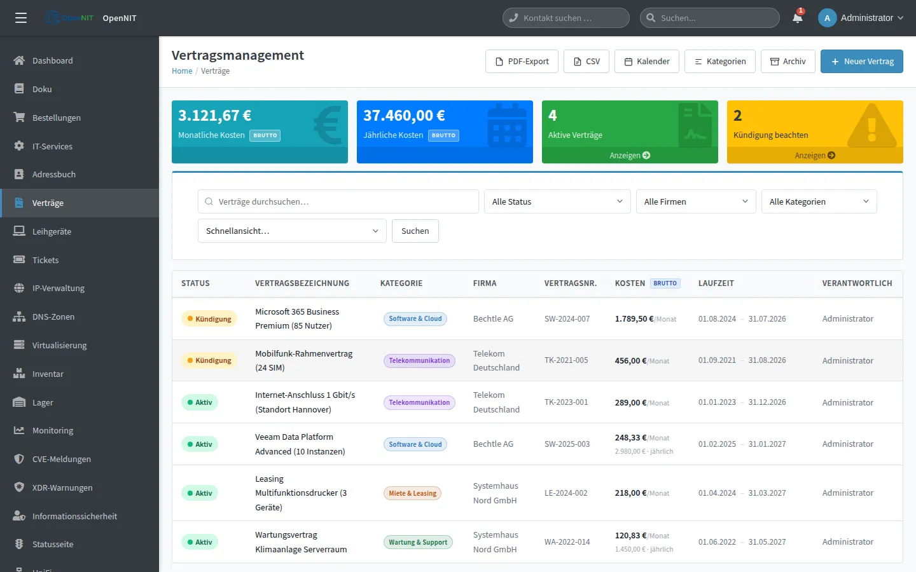Click the XDR-Warnungen shield icon
The width and height of the screenshot is (916, 572).
(19, 487)
